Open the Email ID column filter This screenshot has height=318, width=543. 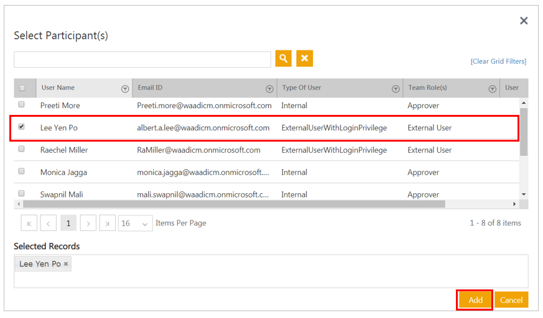coord(269,89)
